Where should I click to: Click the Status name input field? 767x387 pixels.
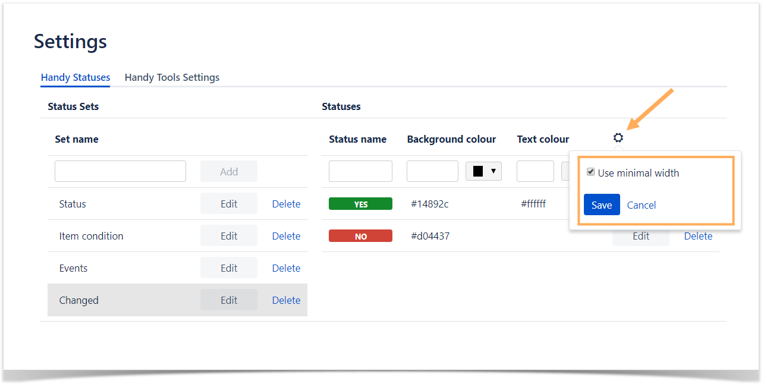coord(360,171)
